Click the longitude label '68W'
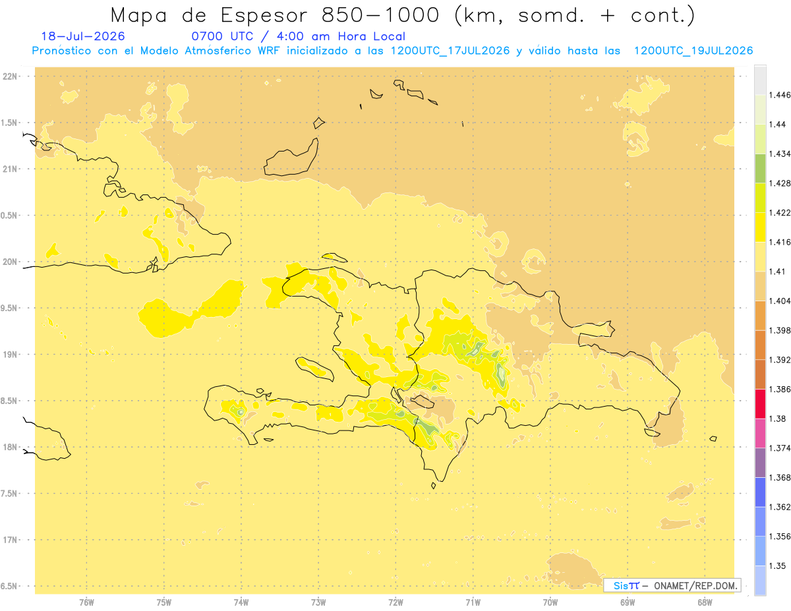The width and height of the screenshot is (791, 611). click(x=705, y=602)
